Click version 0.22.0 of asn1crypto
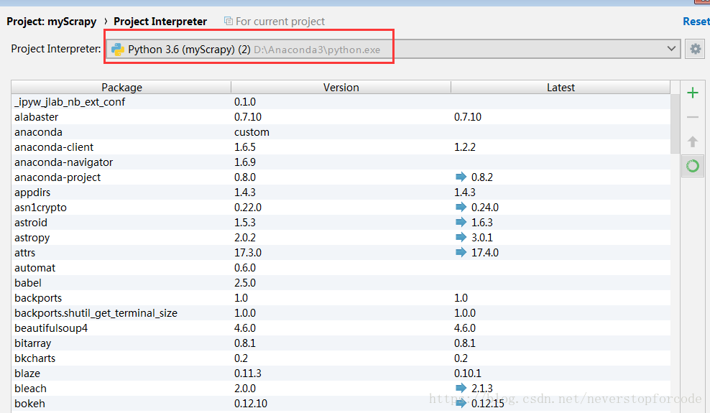Screen dimensions: 710x413 click(248, 207)
